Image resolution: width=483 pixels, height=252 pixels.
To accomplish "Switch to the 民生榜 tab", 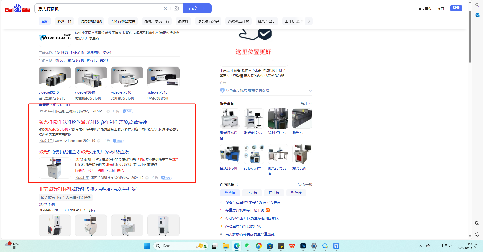I will click(274, 193).
